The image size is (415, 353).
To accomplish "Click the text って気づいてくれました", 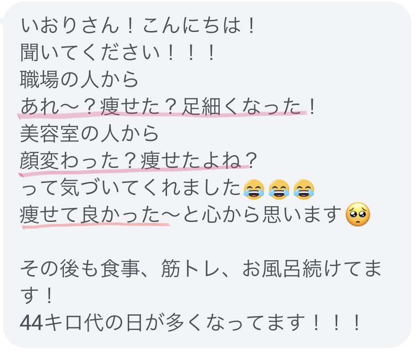I will pyautogui.click(x=131, y=187).
